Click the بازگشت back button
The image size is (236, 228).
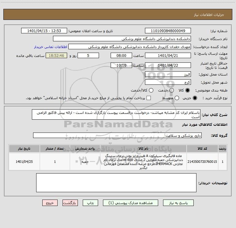coord(70,203)
